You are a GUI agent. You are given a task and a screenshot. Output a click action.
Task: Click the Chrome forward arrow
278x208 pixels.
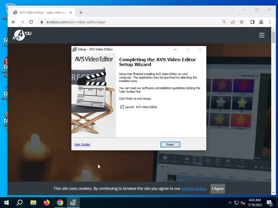point(22,22)
